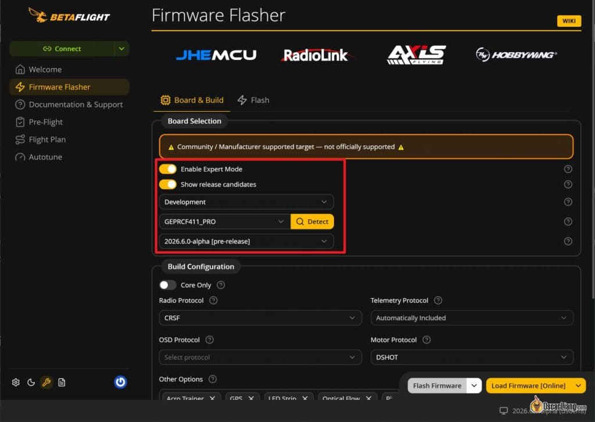Click the RadioLink sponsor logo
This screenshot has height=422, width=595.
pos(317,55)
